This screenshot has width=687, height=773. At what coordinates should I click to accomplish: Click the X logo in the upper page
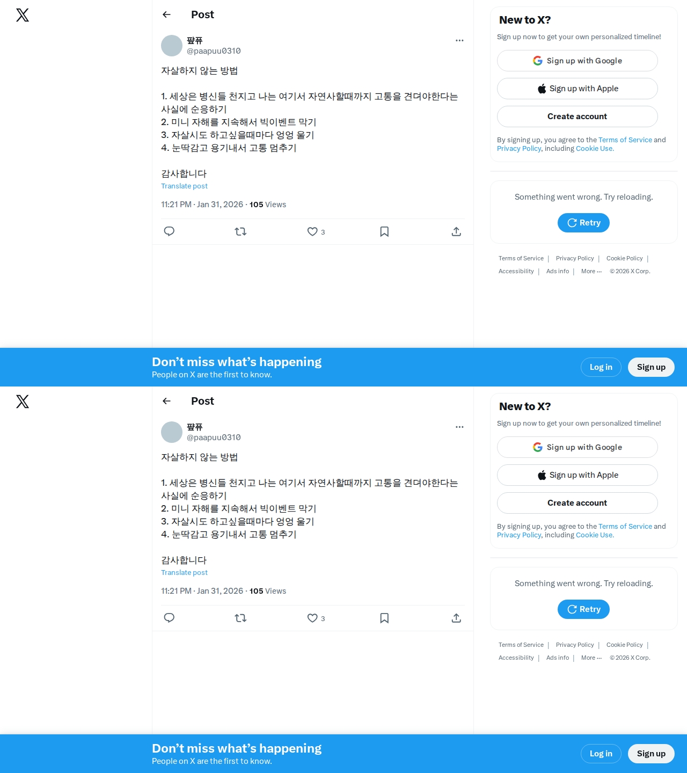(23, 15)
